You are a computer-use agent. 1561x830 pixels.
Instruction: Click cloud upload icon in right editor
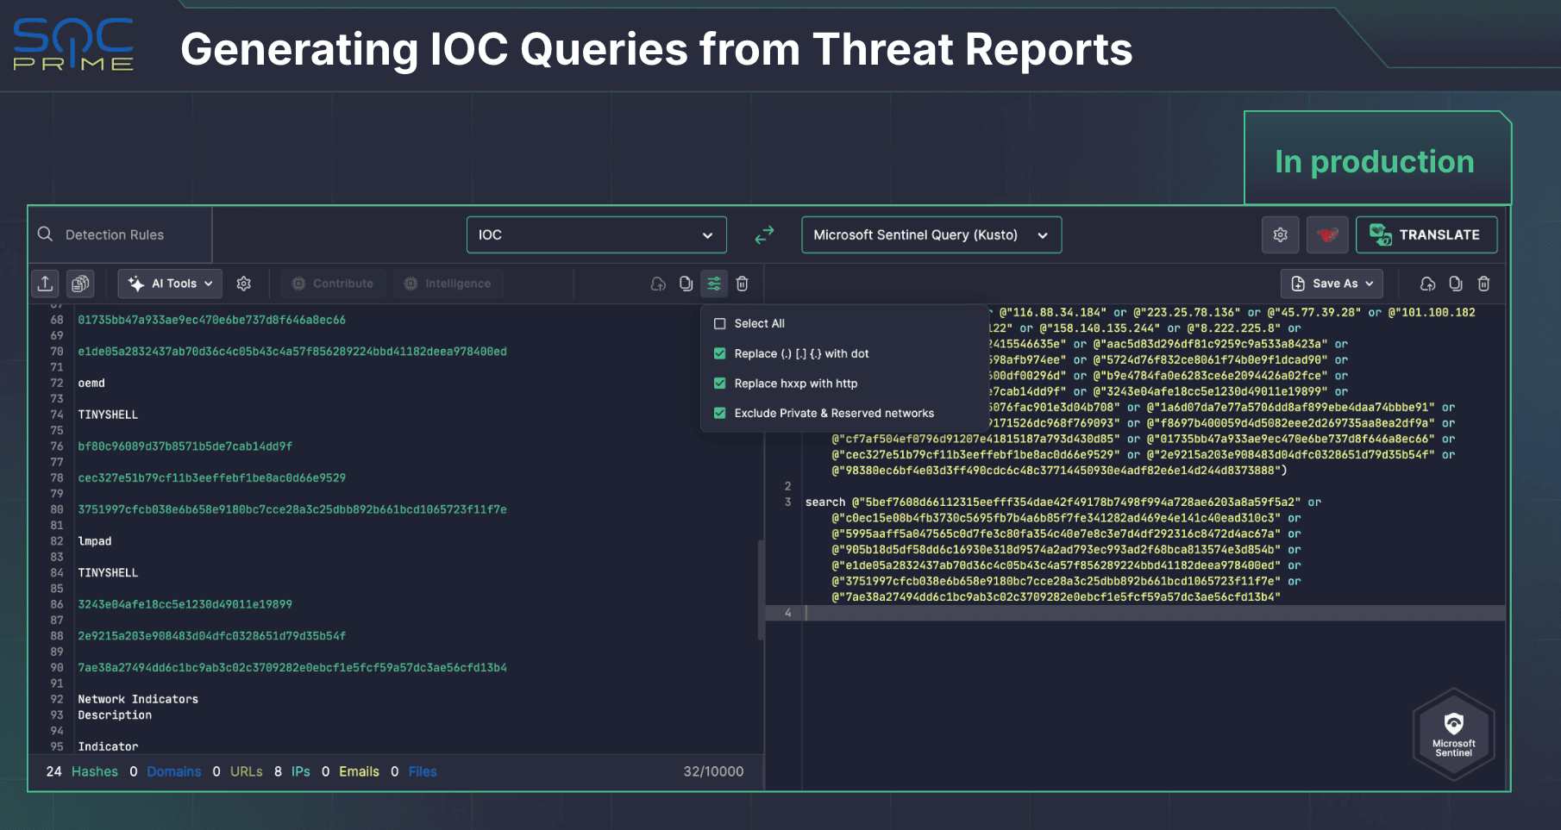(1428, 284)
